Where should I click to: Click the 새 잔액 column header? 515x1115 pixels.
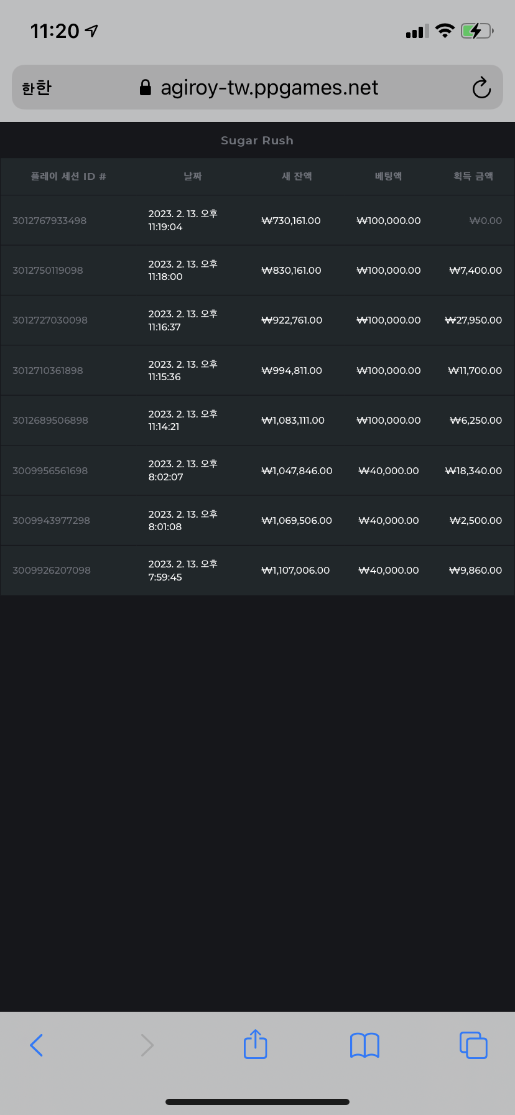pyautogui.click(x=297, y=176)
